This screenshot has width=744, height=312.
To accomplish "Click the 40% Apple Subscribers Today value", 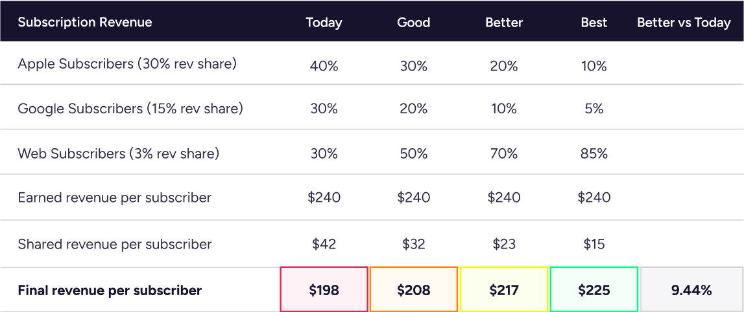I will (324, 66).
